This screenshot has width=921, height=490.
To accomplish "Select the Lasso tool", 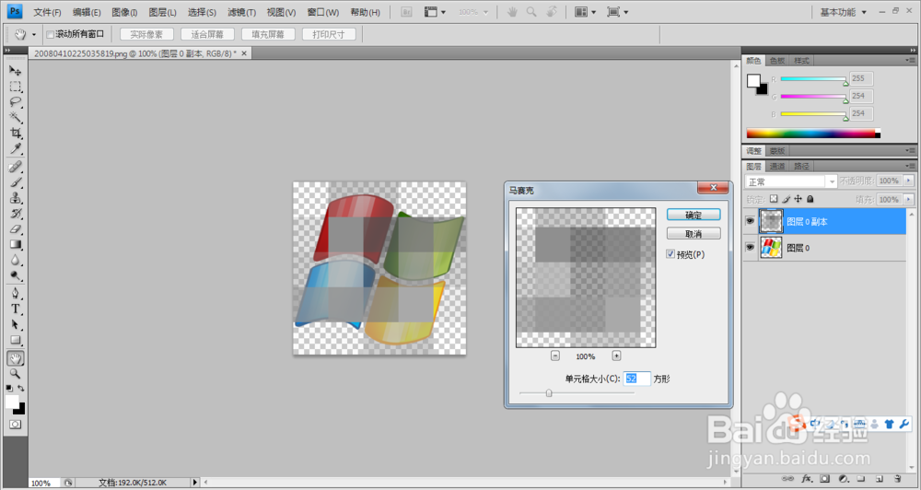I will tap(16, 102).
